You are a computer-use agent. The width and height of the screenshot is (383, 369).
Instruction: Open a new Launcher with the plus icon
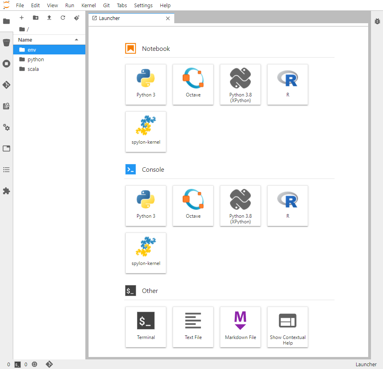pyautogui.click(x=22, y=18)
